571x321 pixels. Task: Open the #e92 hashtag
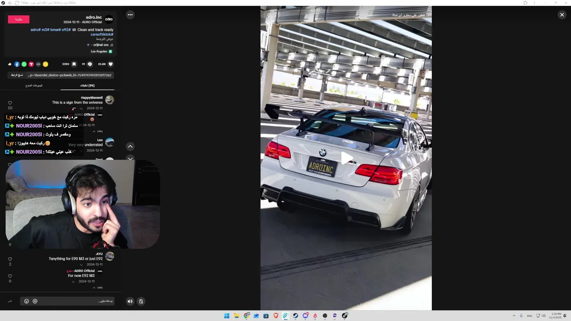(x=66, y=30)
